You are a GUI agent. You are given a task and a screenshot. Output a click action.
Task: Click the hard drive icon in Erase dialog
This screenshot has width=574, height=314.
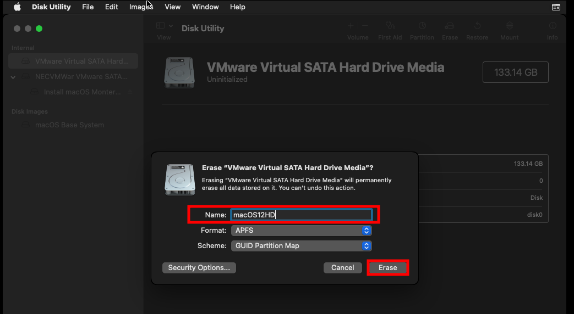(179, 180)
